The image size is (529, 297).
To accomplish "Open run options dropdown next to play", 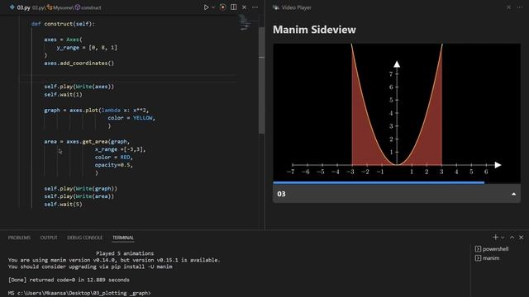I will (213, 7).
